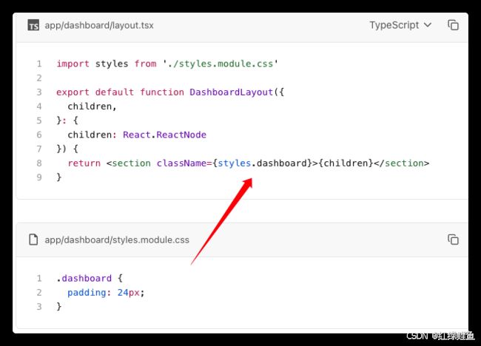
Task: Open the TypeScript language dropdown
Action: pyautogui.click(x=400, y=25)
